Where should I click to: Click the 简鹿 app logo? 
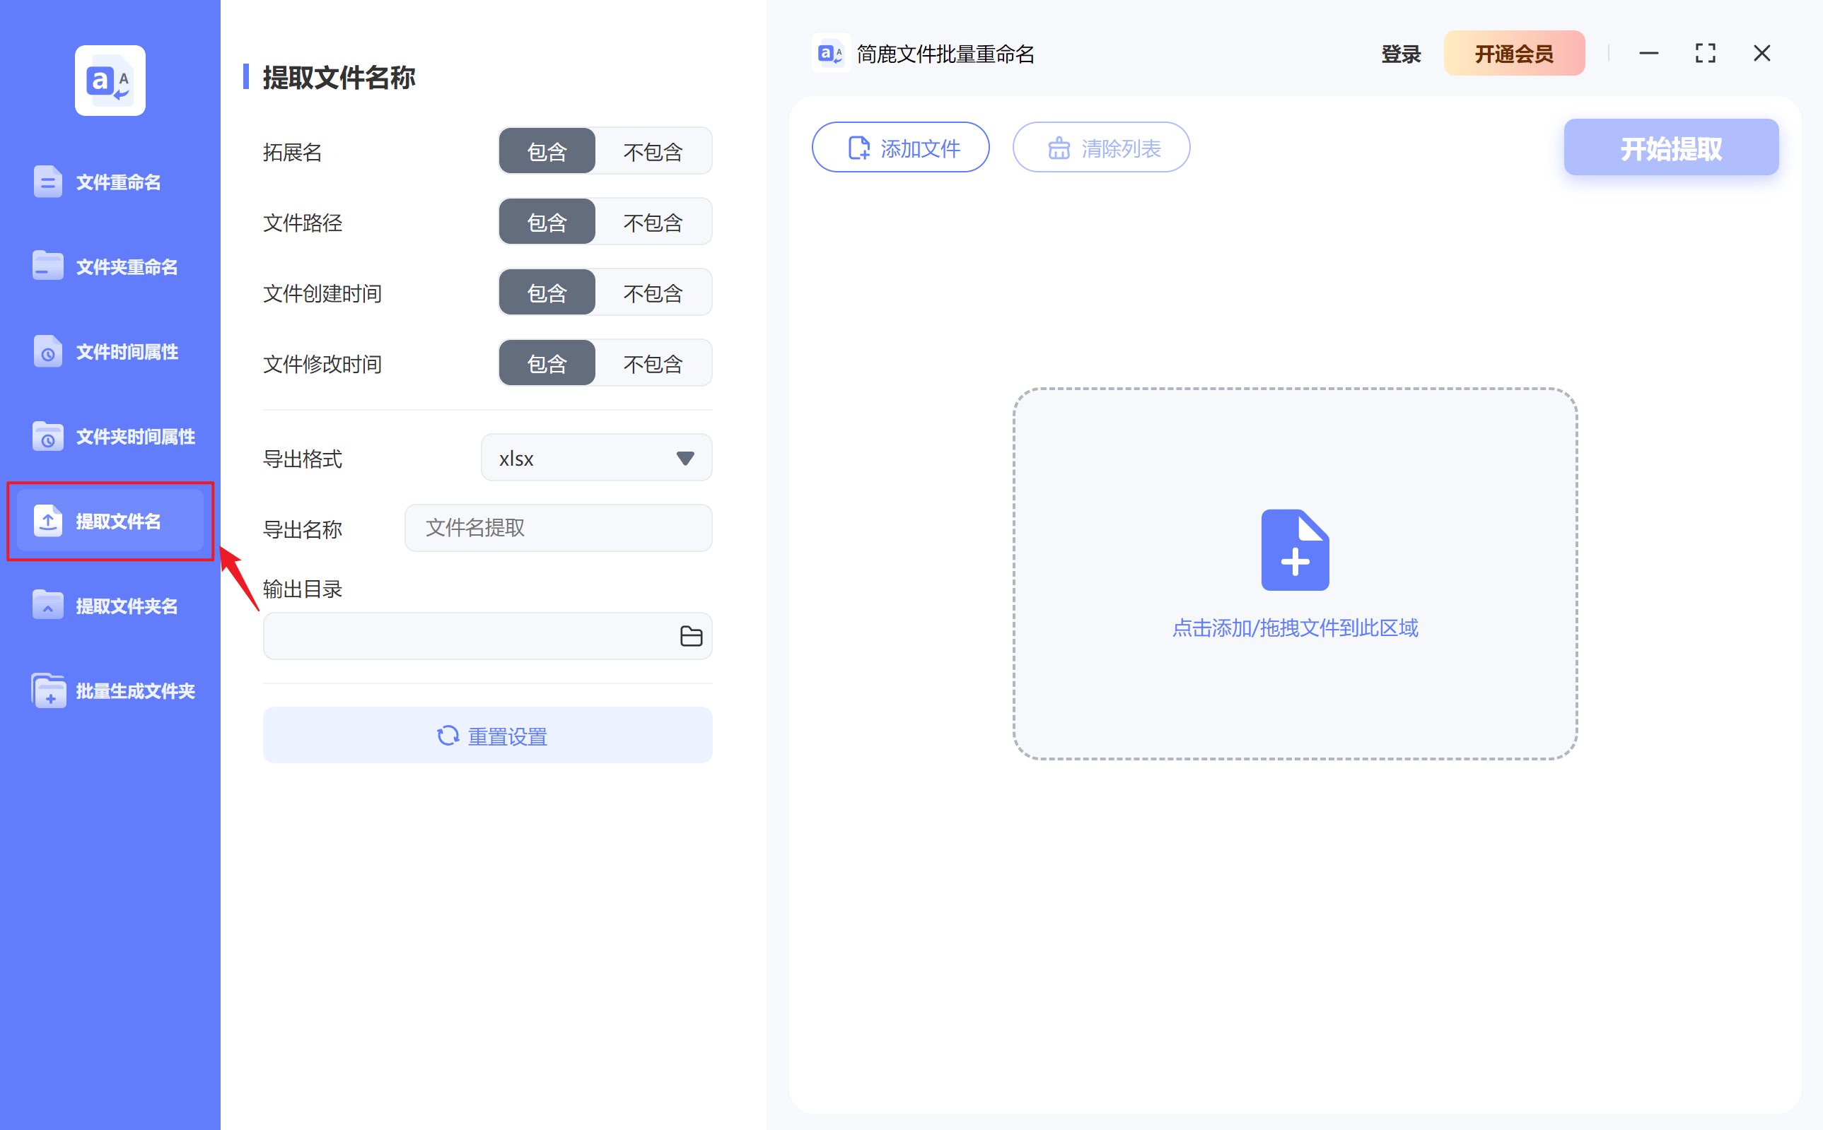coord(830,53)
